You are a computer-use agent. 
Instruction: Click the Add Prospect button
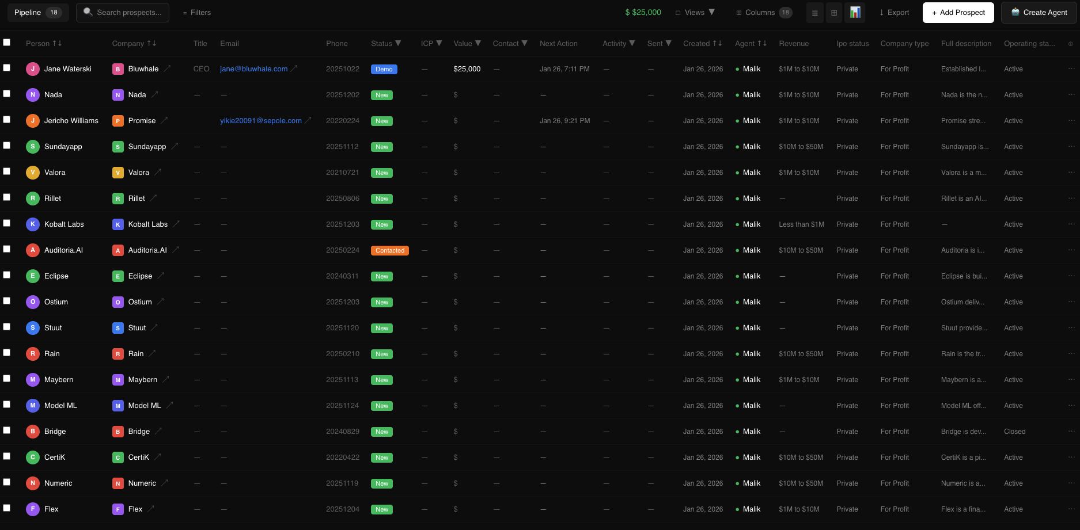pos(958,12)
